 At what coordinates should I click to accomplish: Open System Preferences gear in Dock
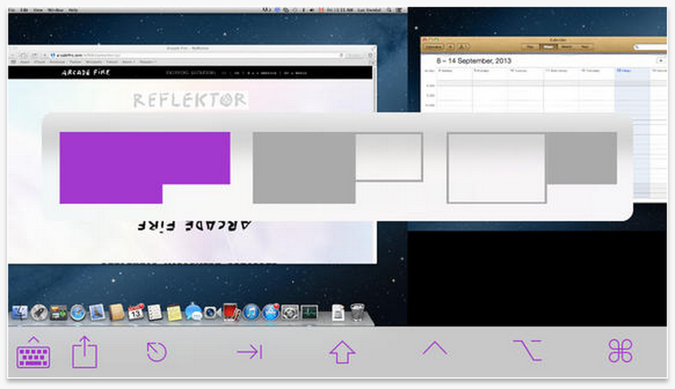coord(289,312)
